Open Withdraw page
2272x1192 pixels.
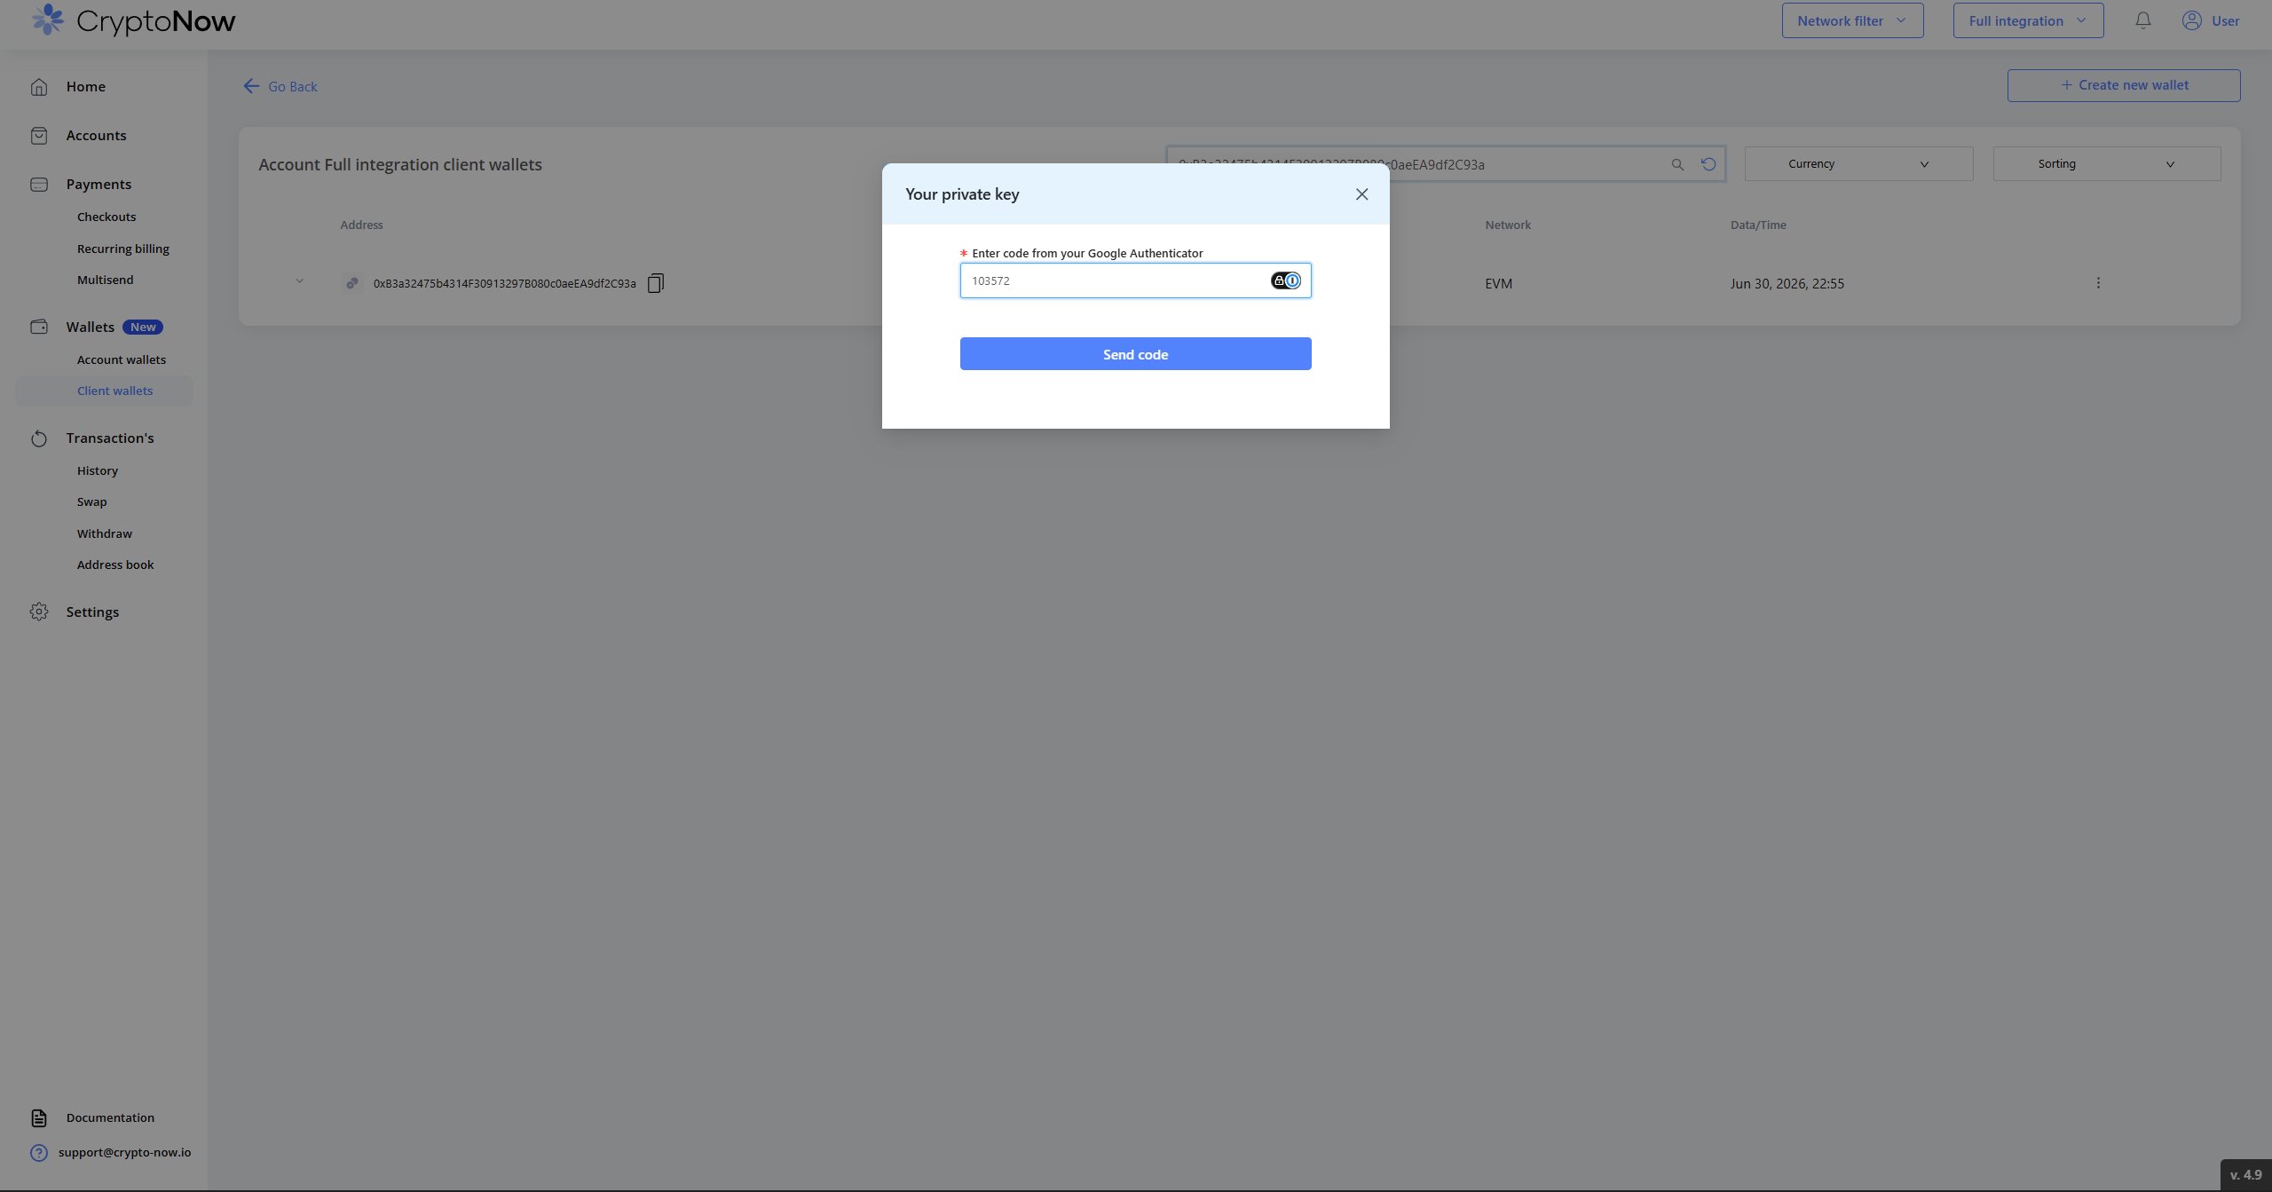coord(105,533)
